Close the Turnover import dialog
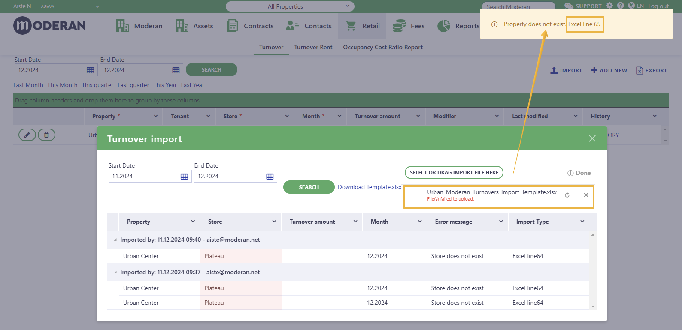Viewport: 682px width, 330px height. pyautogui.click(x=592, y=138)
